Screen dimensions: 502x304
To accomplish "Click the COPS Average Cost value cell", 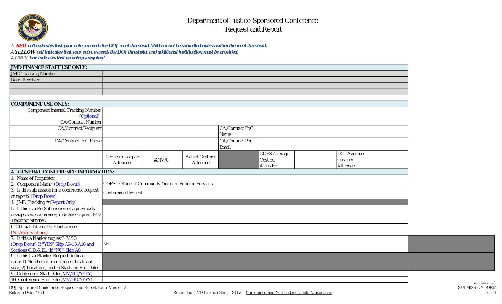I will [315, 160].
